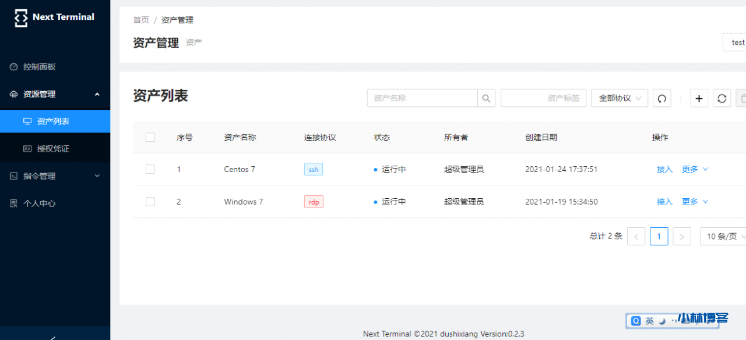Click the search magnifier icon button
746x340 pixels.
[x=486, y=98]
